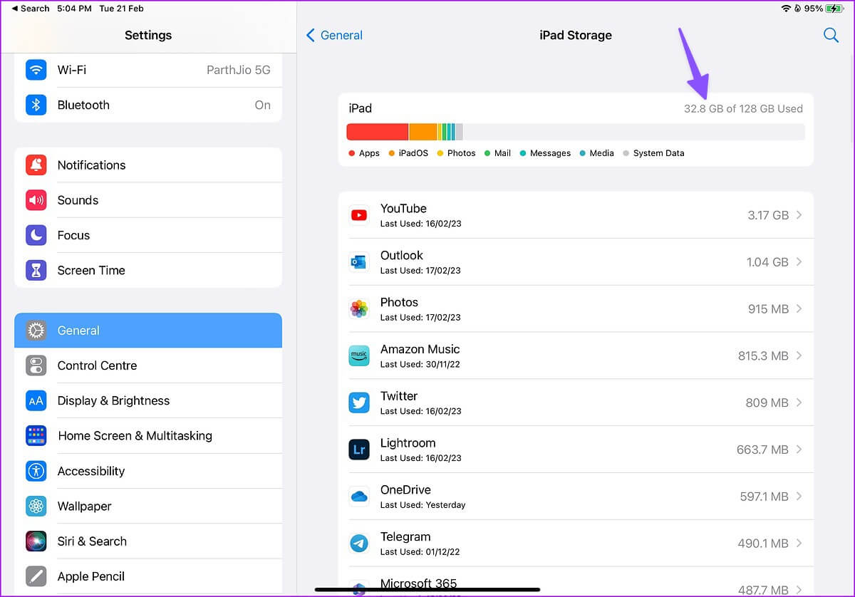Open Display & Brightness label in sidebar

click(114, 400)
